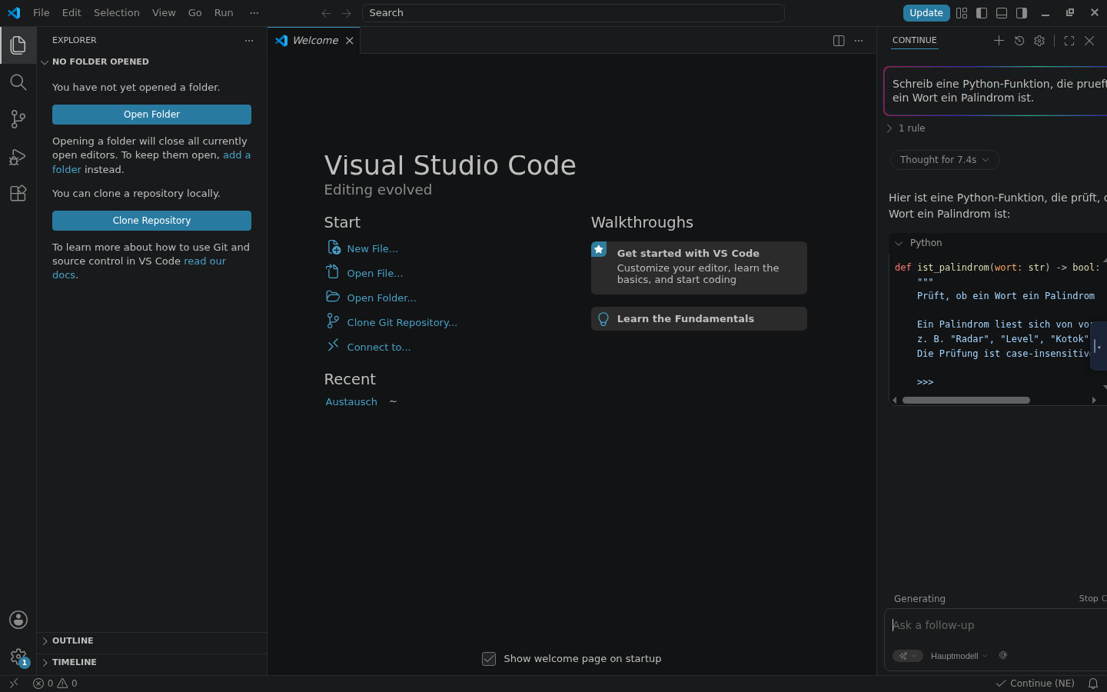The image size is (1107, 692).
Task: Open the Selection menu
Action: click(117, 13)
